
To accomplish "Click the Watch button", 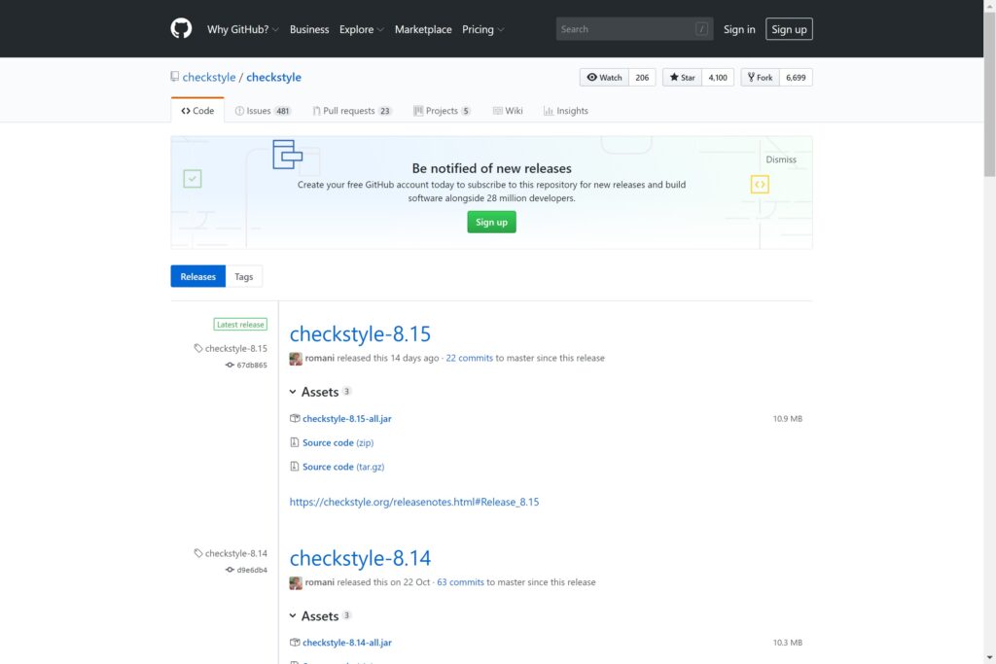I will point(604,78).
